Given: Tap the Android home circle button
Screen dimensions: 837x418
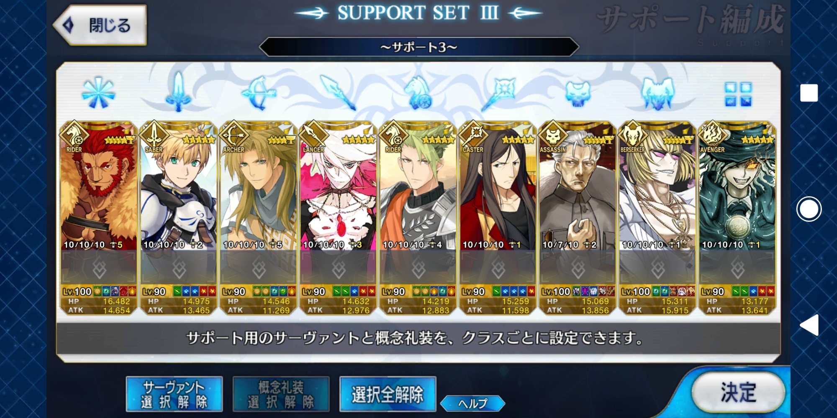Looking at the screenshot, I should point(809,209).
